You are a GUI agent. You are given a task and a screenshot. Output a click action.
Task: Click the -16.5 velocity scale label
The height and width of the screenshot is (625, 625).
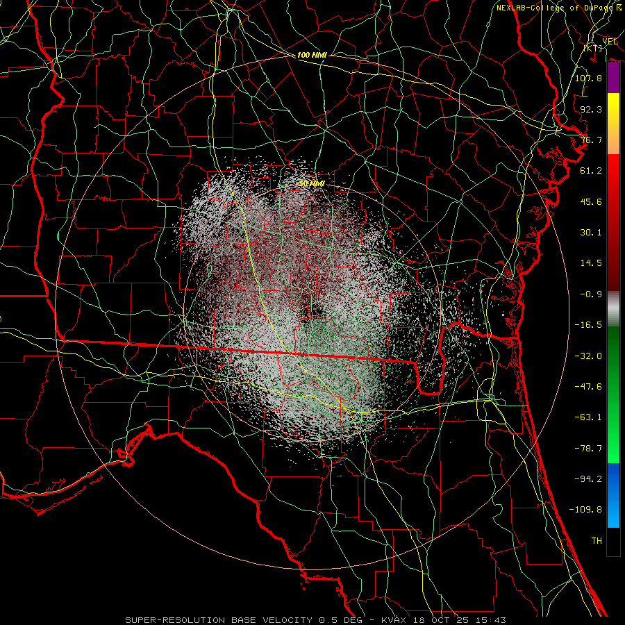click(588, 324)
